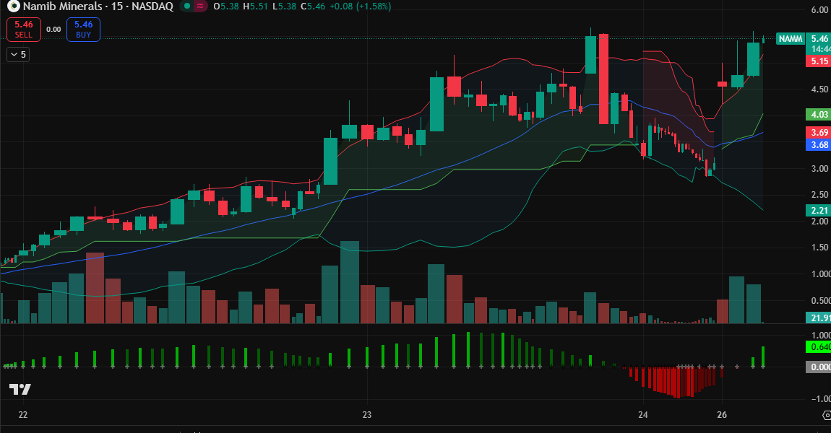Click the red 3.69 price axis label
Image resolution: width=831 pixels, height=433 pixels.
click(819, 132)
